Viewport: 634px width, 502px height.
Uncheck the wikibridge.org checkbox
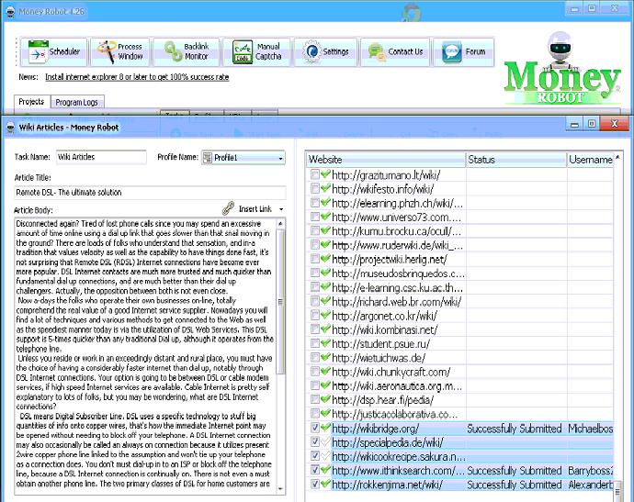(315, 428)
